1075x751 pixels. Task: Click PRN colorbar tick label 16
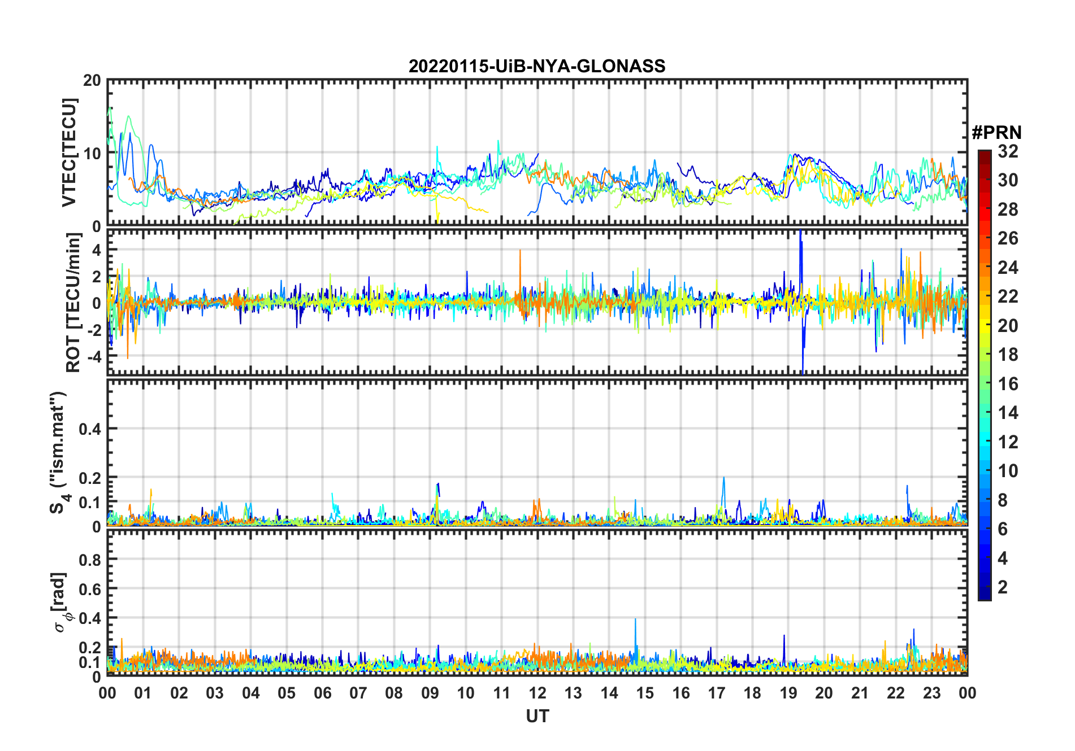click(1007, 384)
